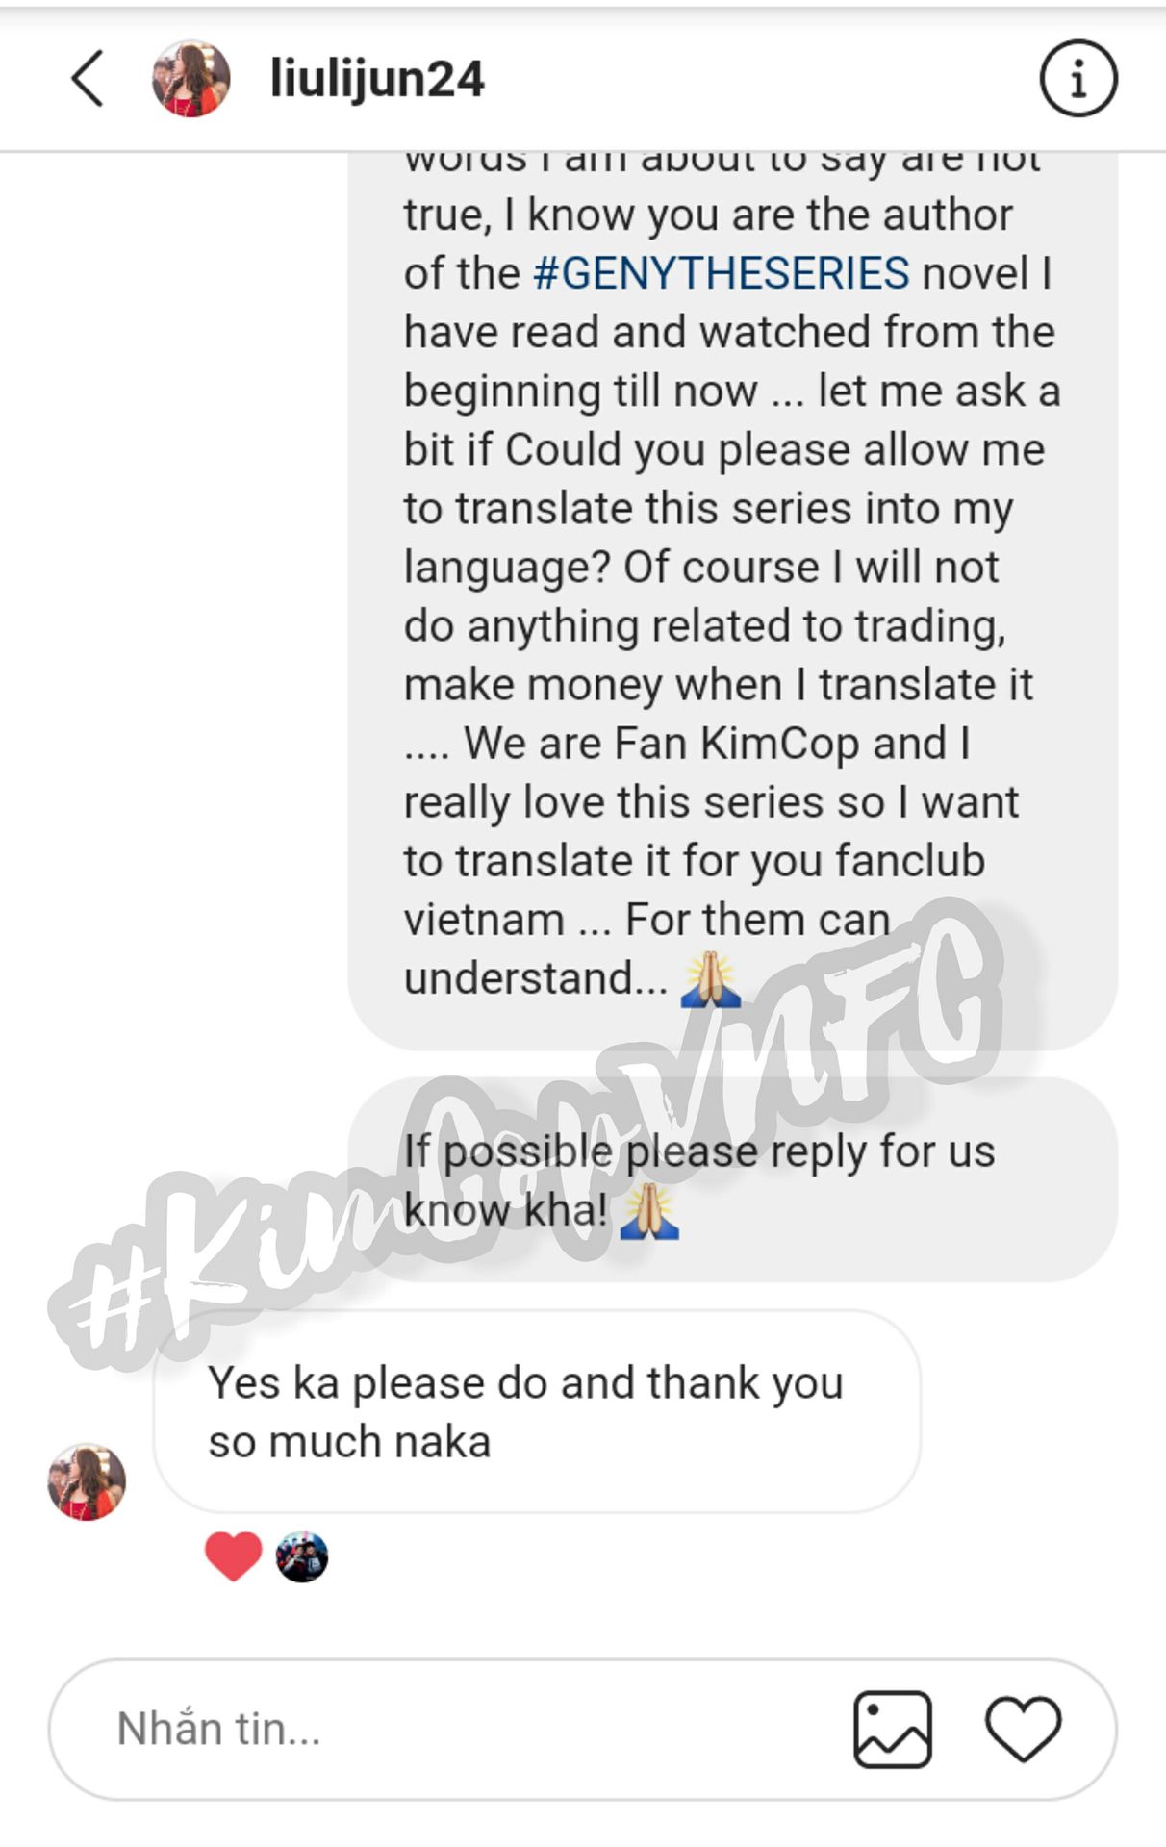Go back using the back arrow
This screenshot has width=1166, height=1847.
coord(87,78)
